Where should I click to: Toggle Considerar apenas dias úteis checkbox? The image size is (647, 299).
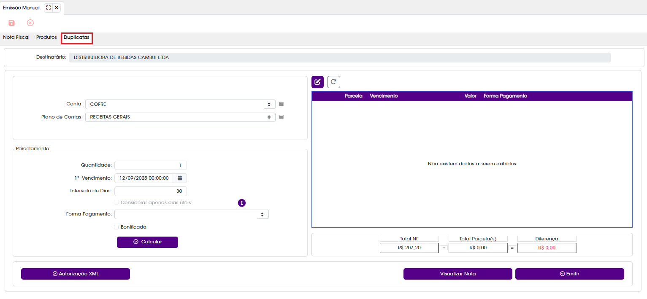[x=116, y=202]
